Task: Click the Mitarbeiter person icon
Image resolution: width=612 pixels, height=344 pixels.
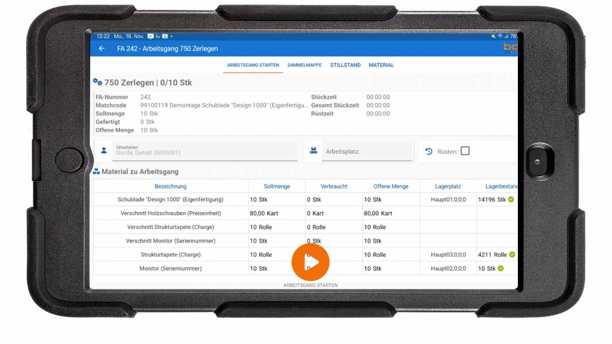Action: pos(104,151)
